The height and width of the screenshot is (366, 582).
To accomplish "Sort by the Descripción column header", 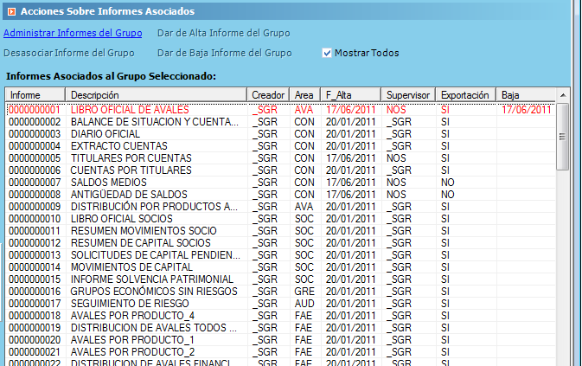I will pyautogui.click(x=156, y=95).
